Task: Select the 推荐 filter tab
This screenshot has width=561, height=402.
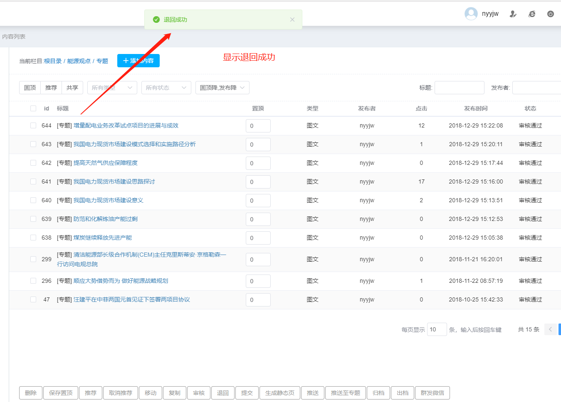Action: 51,88
